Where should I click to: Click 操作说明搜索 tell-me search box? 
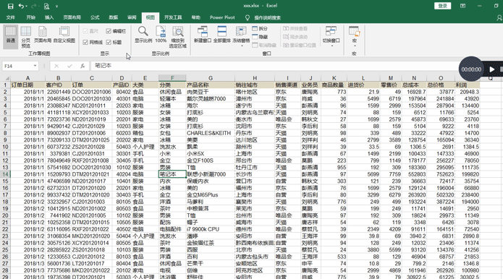pyautogui.click(x=268, y=17)
